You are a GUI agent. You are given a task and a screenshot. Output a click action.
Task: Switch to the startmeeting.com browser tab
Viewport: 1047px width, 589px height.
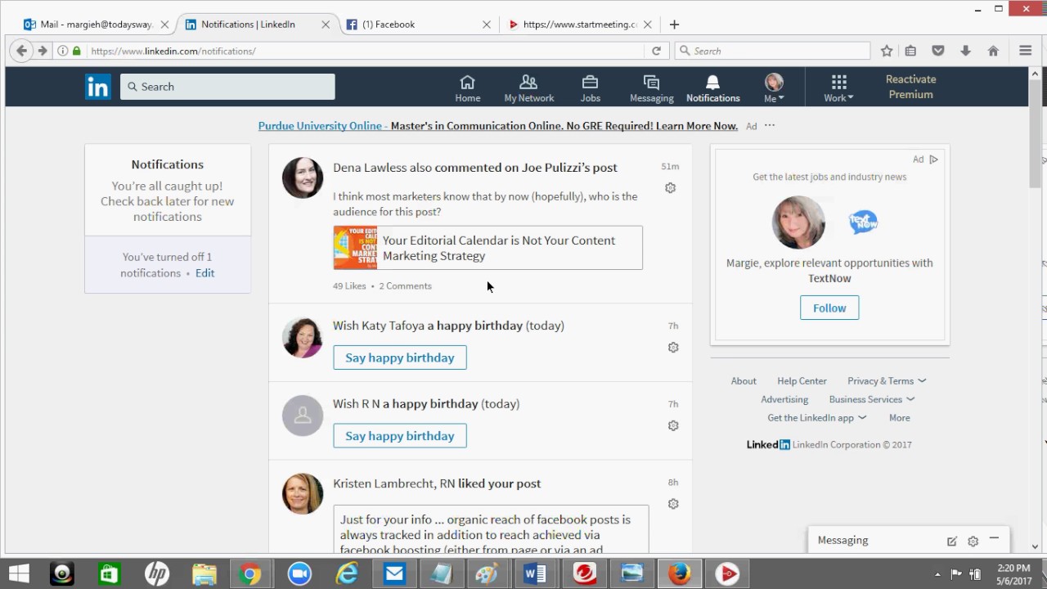(x=579, y=25)
